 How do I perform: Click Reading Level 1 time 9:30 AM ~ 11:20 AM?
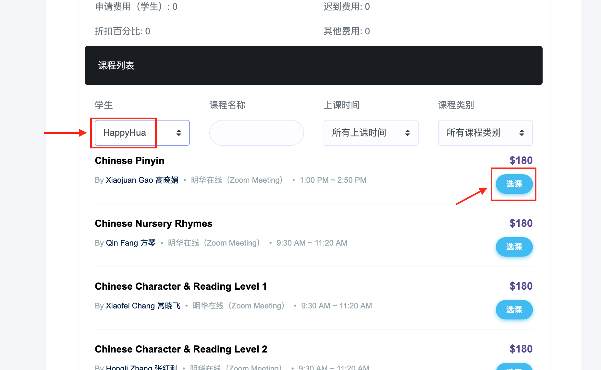(337, 306)
